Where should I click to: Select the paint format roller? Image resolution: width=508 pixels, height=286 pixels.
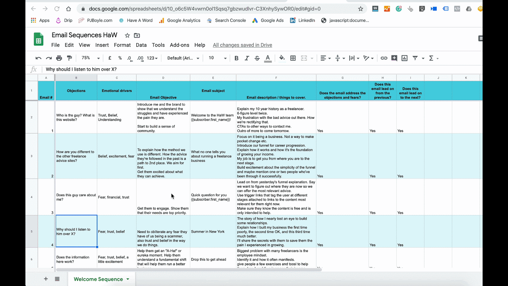coord(70,58)
